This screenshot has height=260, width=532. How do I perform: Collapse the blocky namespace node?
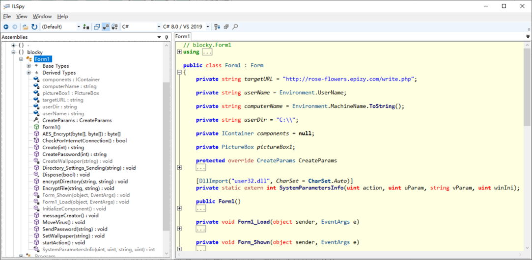pos(14,52)
